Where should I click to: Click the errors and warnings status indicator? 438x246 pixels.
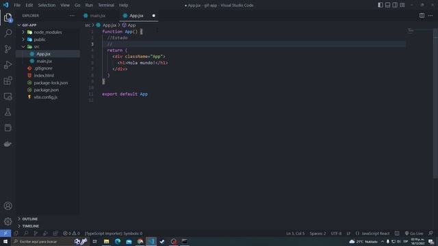click(x=71, y=233)
